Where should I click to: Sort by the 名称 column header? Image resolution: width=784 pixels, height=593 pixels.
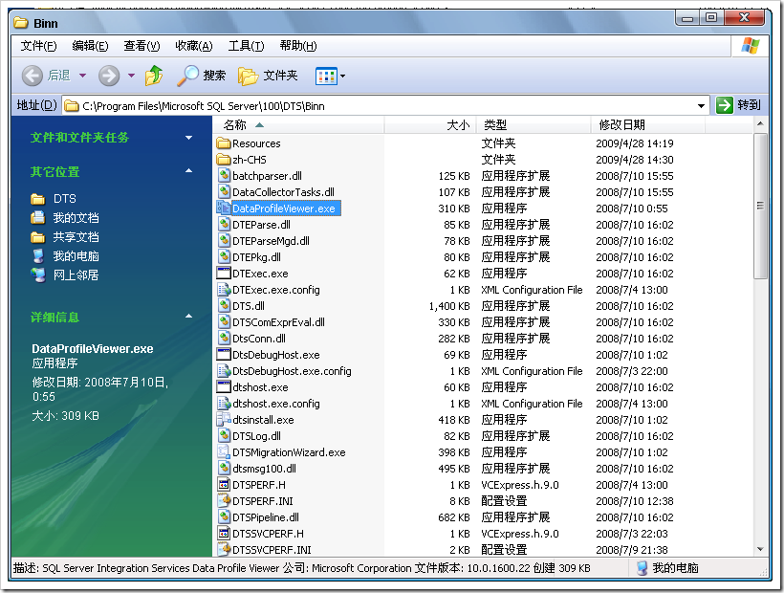tap(298, 125)
